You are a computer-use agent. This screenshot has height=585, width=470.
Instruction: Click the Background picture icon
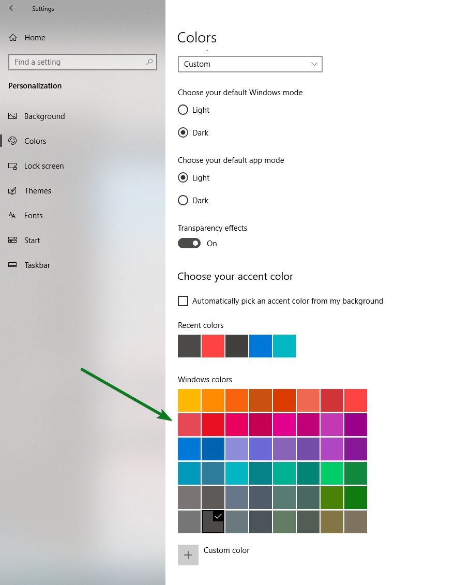pos(13,116)
